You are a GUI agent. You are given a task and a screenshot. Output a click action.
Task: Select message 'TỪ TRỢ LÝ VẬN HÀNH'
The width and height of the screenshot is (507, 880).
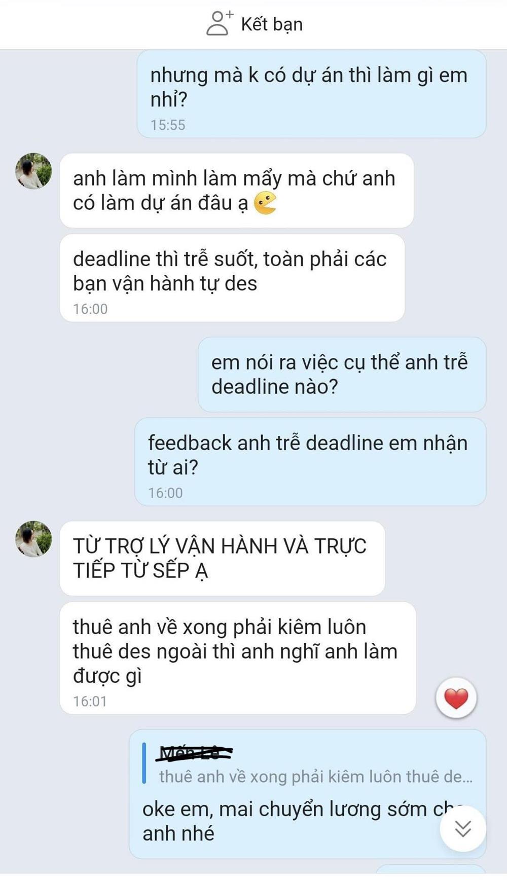[x=222, y=558]
